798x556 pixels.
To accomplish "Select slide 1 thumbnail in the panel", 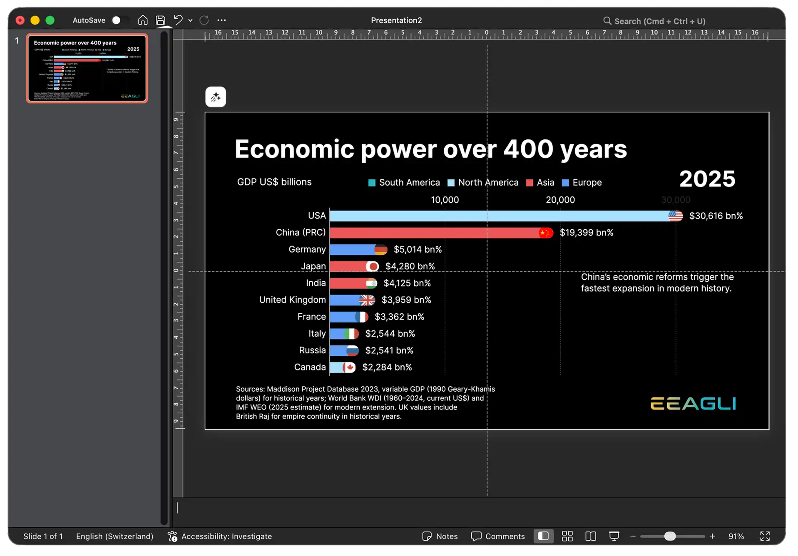I will [x=87, y=69].
